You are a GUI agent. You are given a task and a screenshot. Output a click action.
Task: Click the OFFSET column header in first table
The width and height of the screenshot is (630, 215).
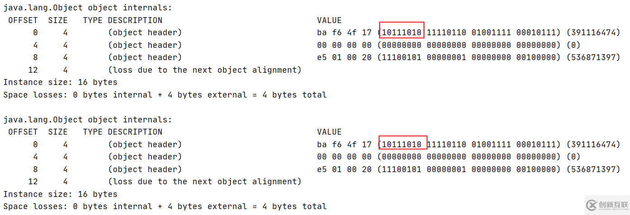coord(23,20)
